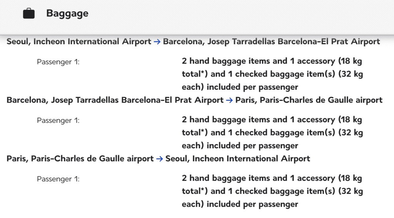The height and width of the screenshot is (218, 394).
Task: Click baggage allowance text for the Barcelona–Paris flight
Action: pyautogui.click(x=272, y=132)
